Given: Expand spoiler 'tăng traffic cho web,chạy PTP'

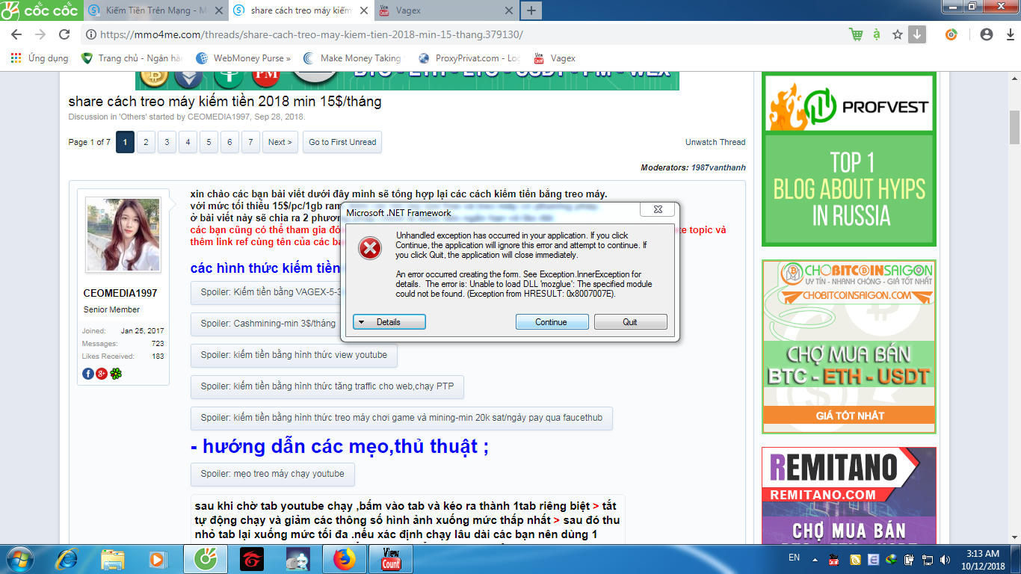Looking at the screenshot, I should point(327,386).
